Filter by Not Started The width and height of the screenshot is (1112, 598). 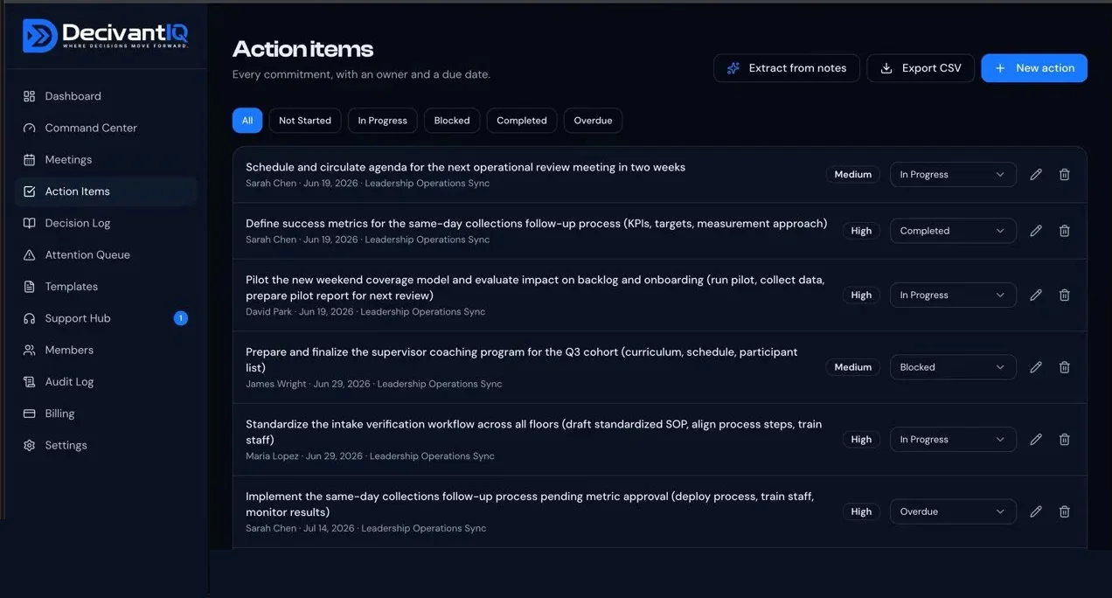[305, 121]
